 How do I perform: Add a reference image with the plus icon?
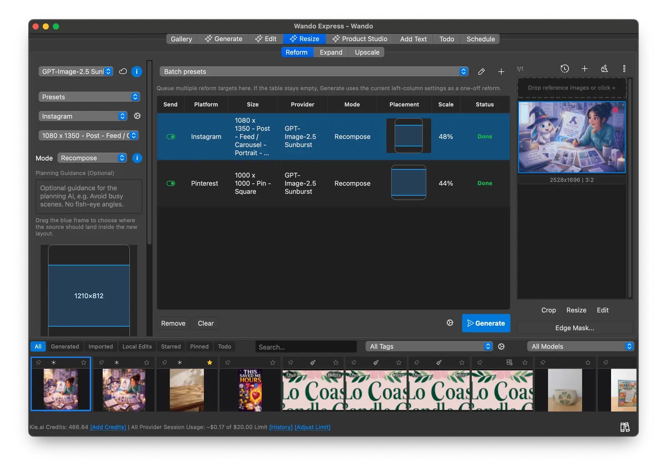click(x=584, y=69)
